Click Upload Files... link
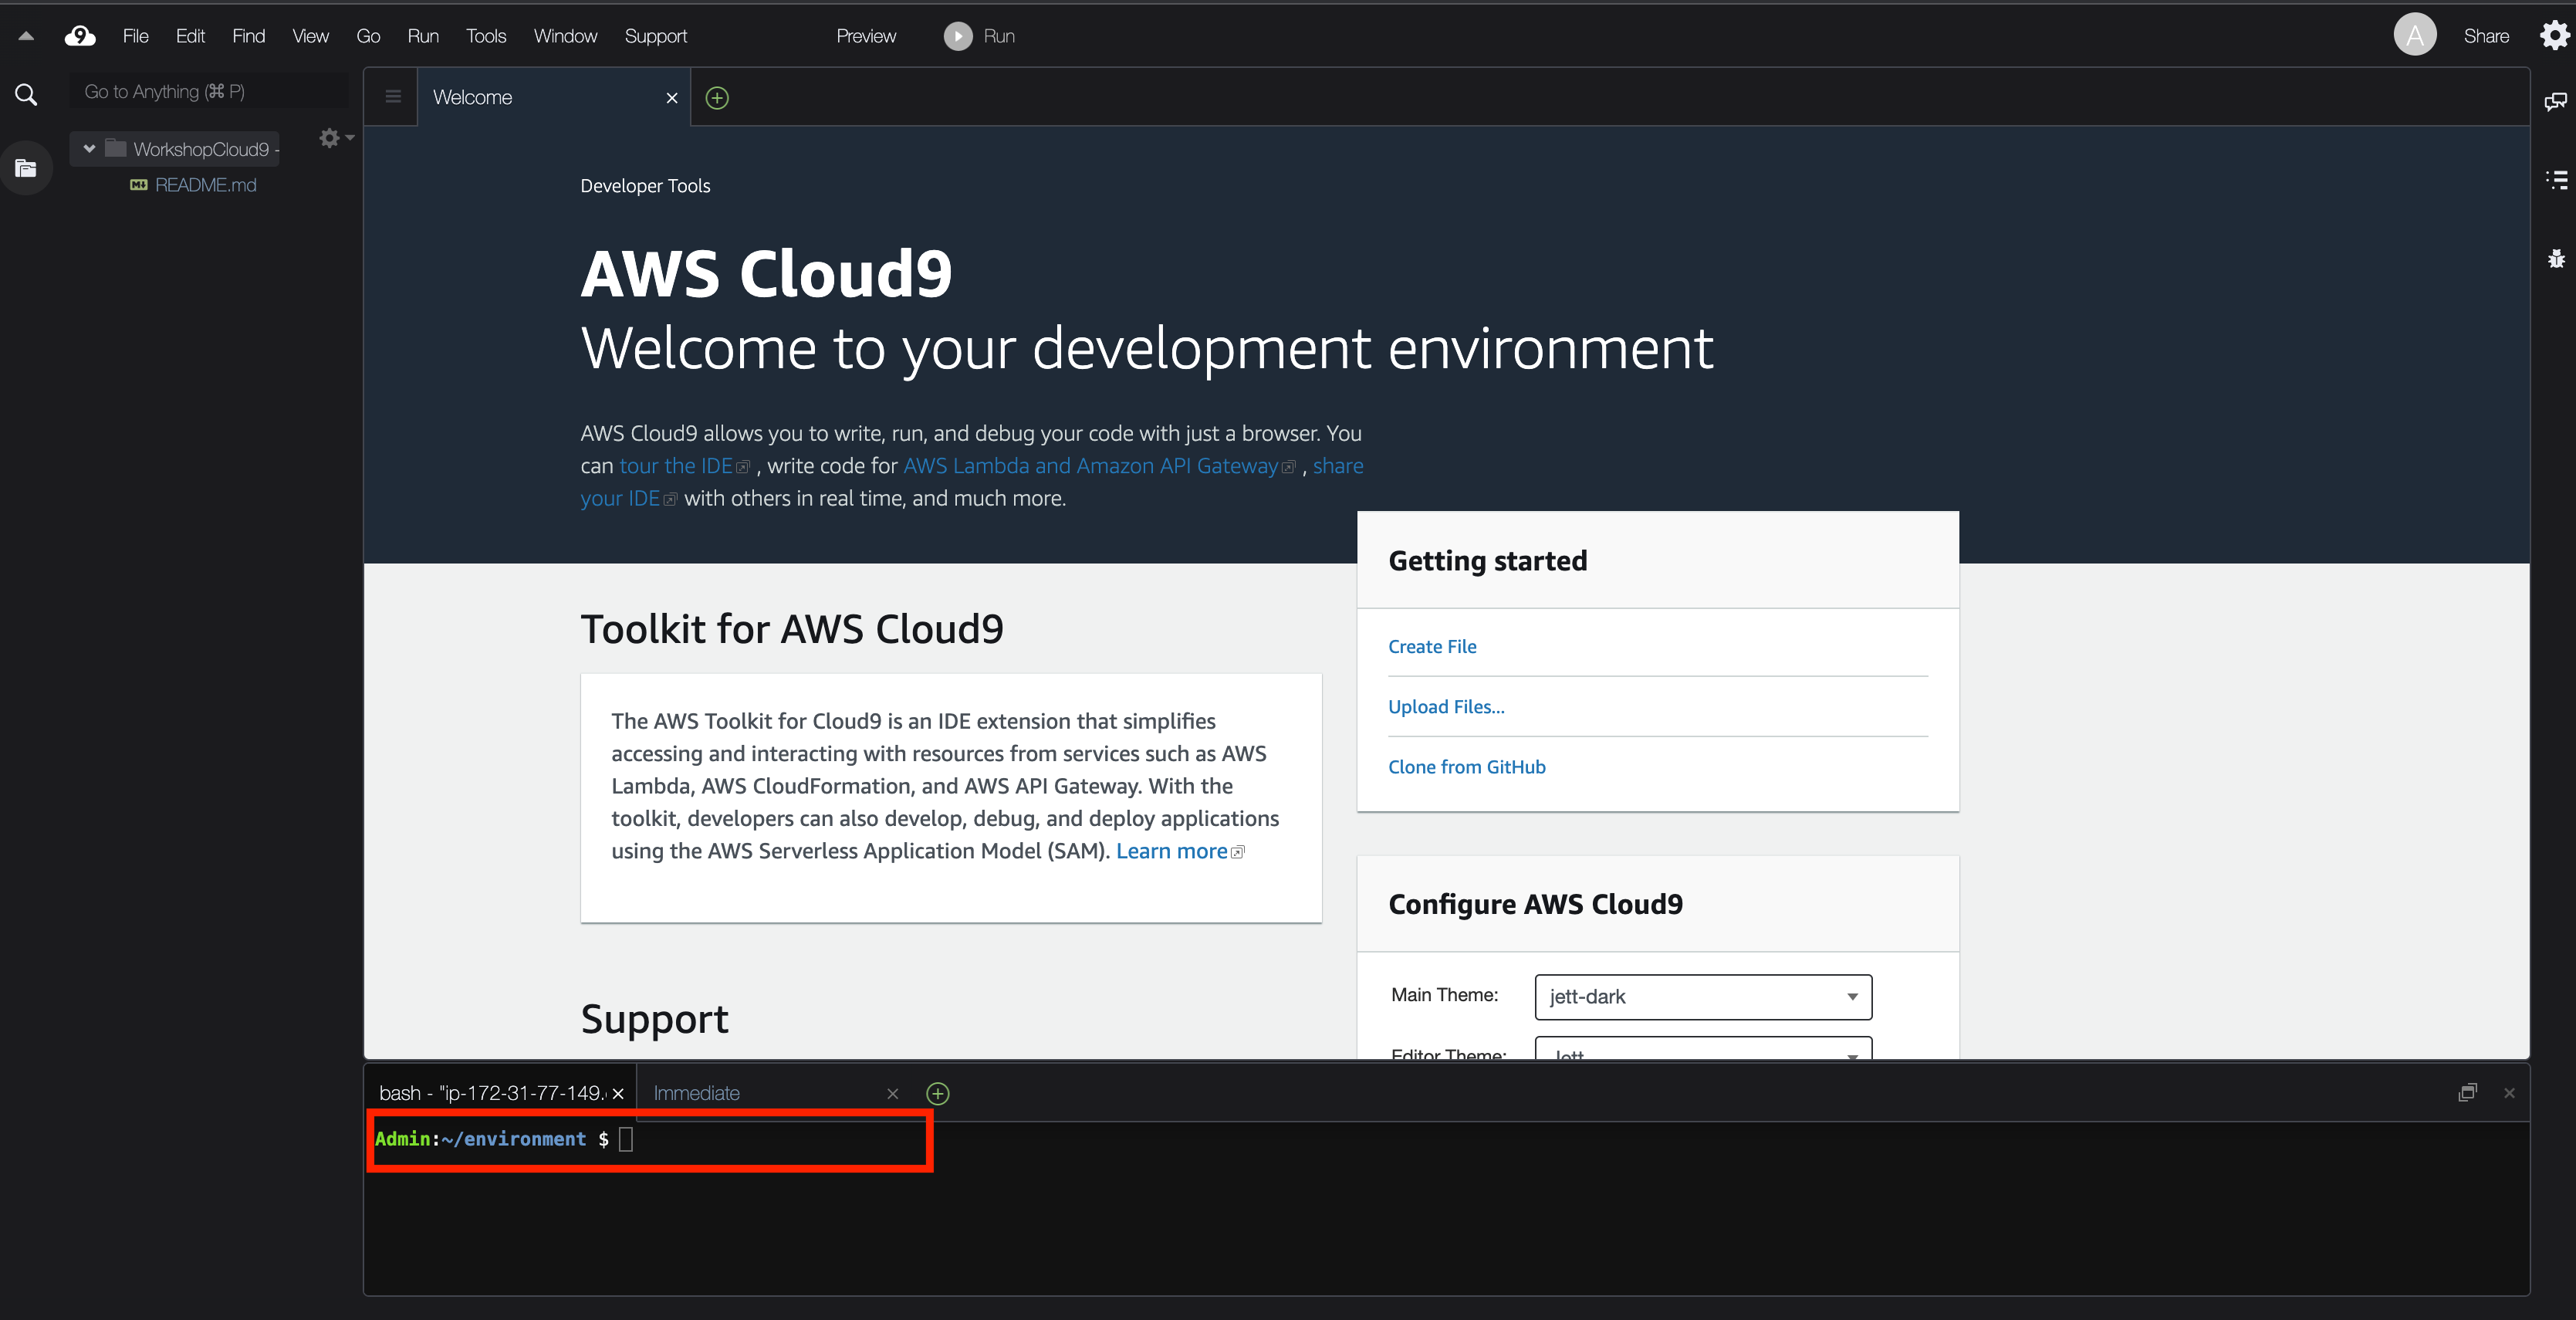Screen dimensions: 2576x1320 click(1446, 707)
